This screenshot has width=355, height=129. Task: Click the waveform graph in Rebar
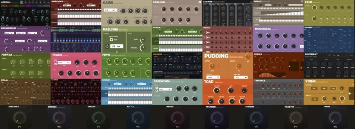point(272,74)
